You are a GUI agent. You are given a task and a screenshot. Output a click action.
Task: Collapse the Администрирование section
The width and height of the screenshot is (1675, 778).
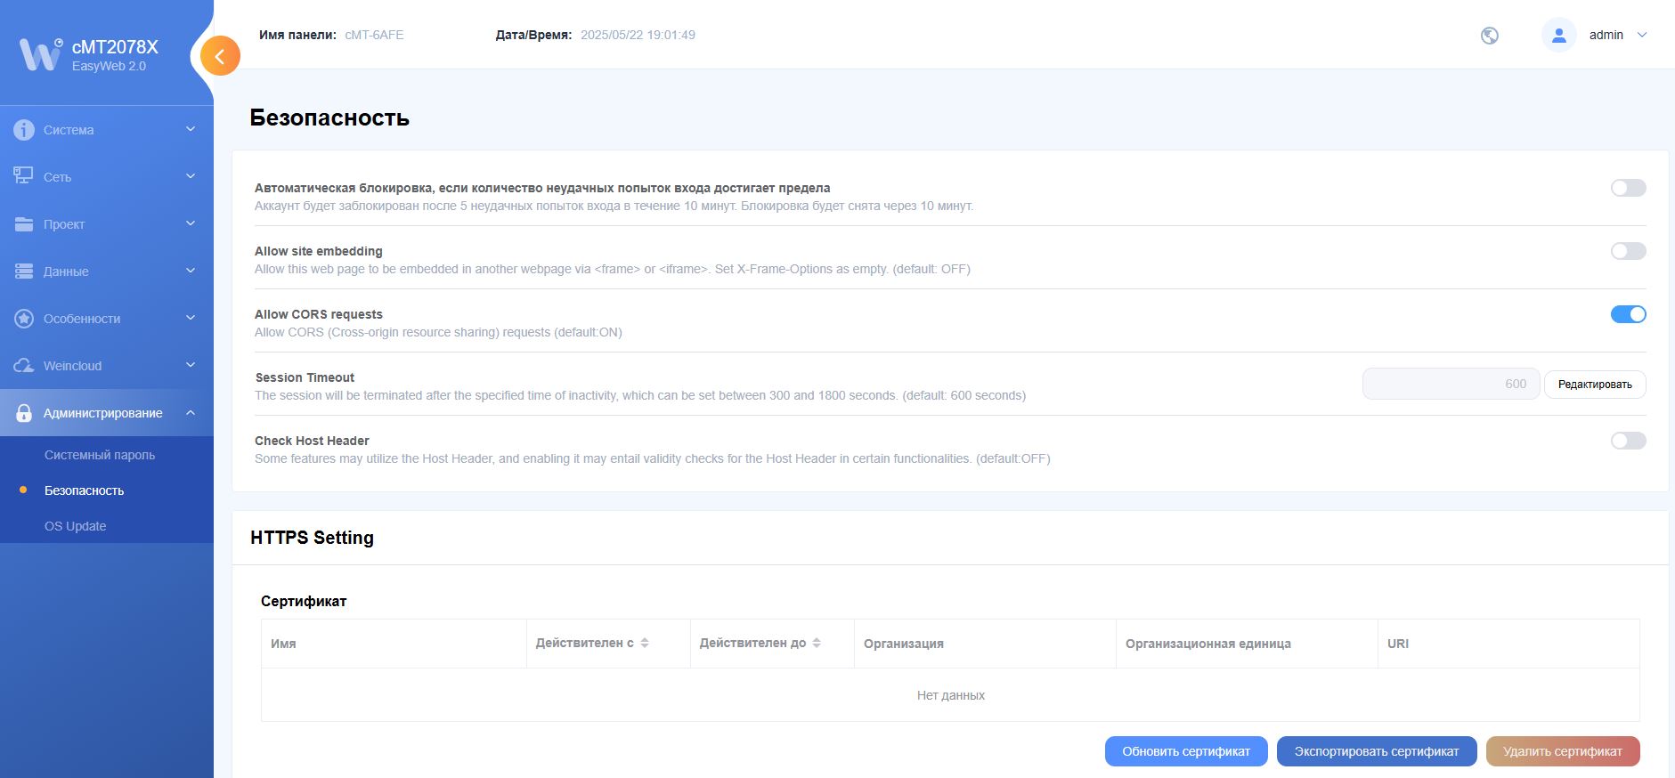click(x=191, y=413)
